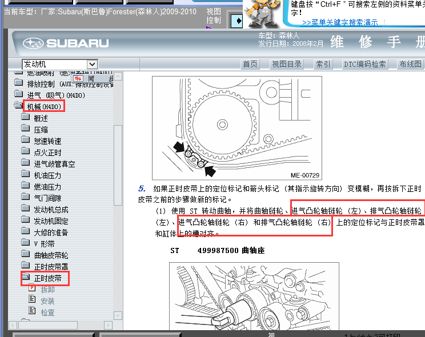Open 发动机固定 folder
This screenshot has height=337, width=425.
[x=51, y=221]
